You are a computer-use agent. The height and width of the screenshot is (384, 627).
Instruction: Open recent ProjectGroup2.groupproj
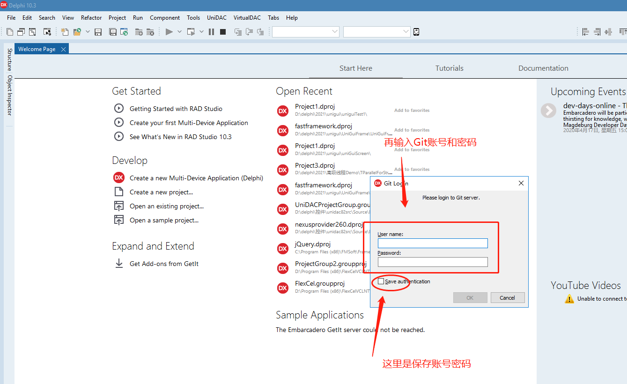click(331, 264)
